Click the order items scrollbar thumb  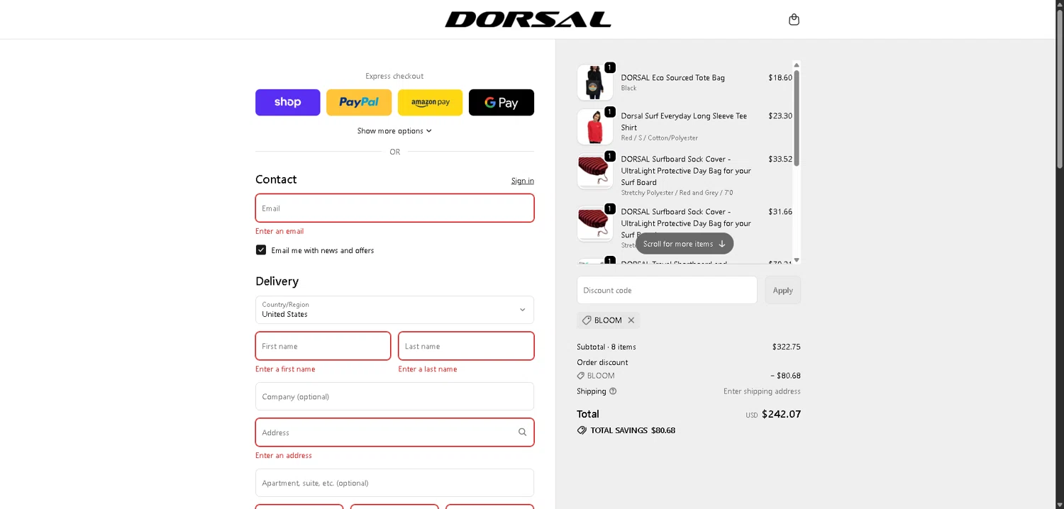(797, 118)
